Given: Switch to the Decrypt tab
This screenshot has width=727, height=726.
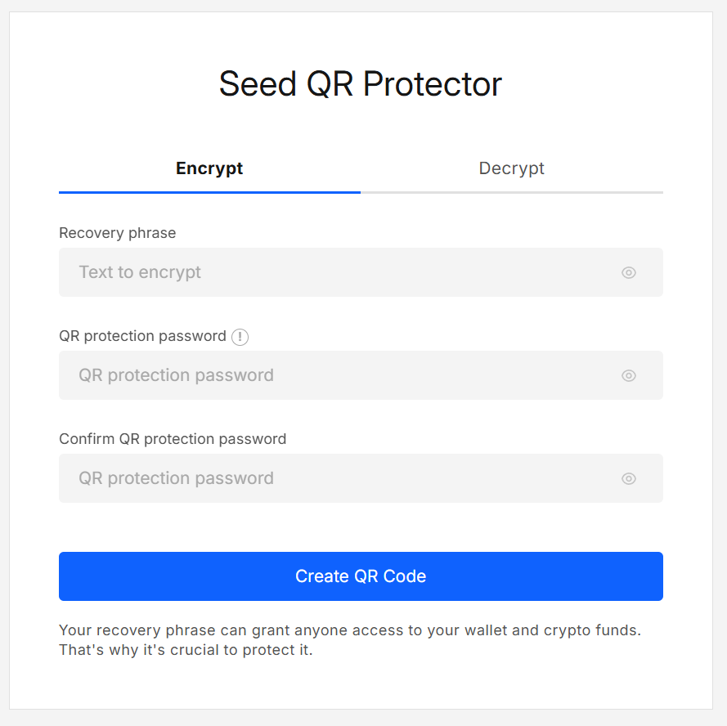Looking at the screenshot, I should coord(511,168).
